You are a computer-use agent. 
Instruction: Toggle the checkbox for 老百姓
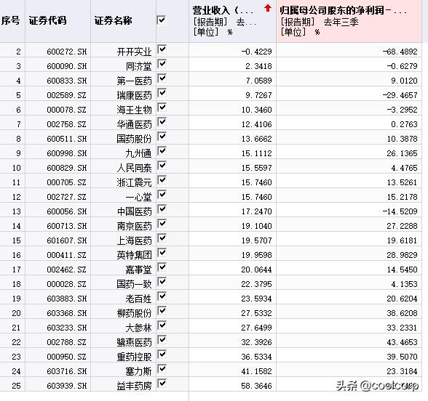(162, 296)
